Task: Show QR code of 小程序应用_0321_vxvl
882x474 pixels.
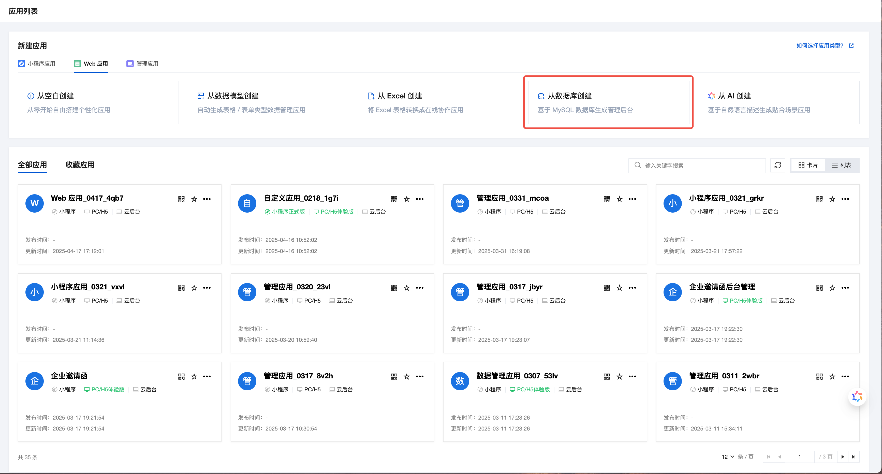Action: [181, 288]
